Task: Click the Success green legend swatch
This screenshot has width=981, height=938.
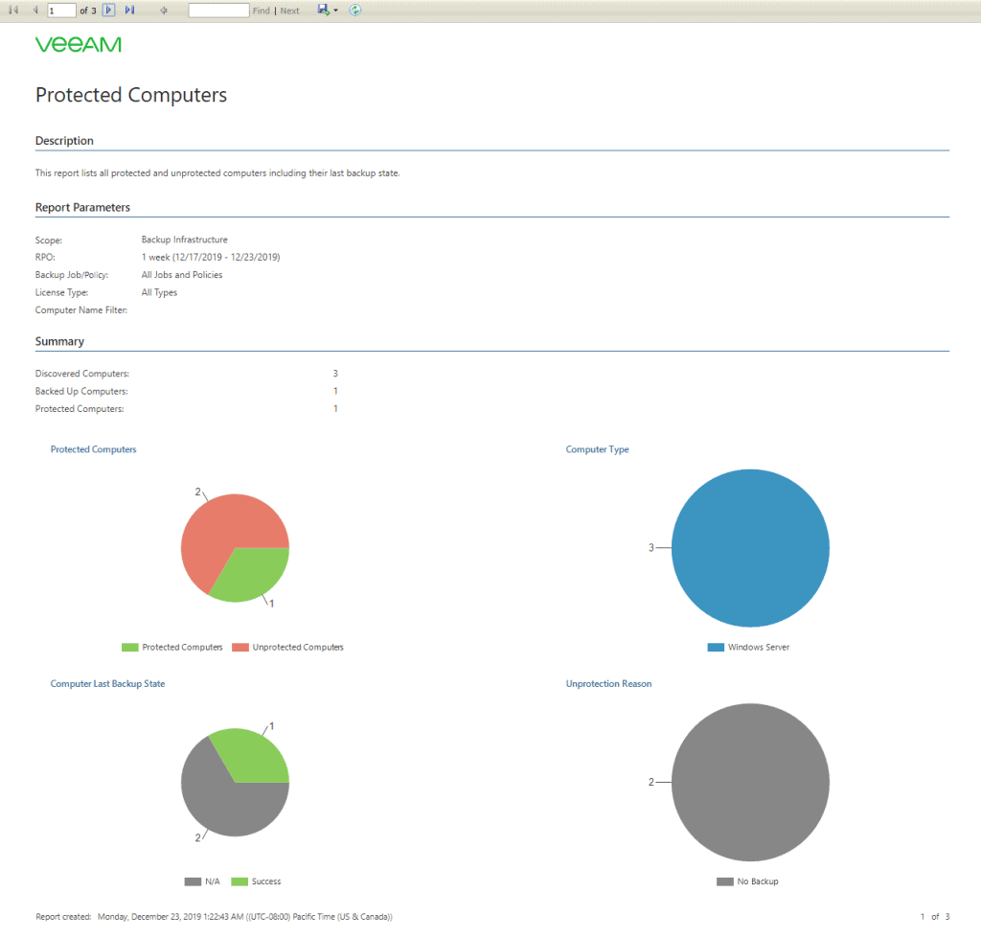Action: pyautogui.click(x=240, y=881)
